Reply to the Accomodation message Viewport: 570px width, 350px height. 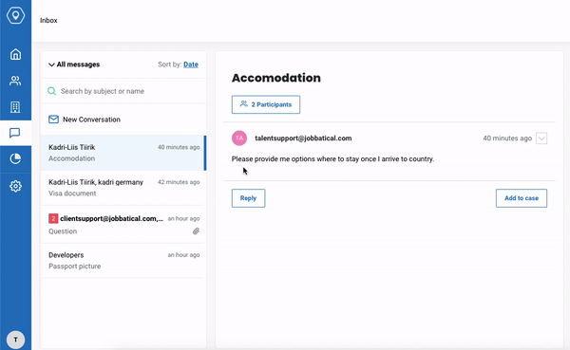point(248,198)
